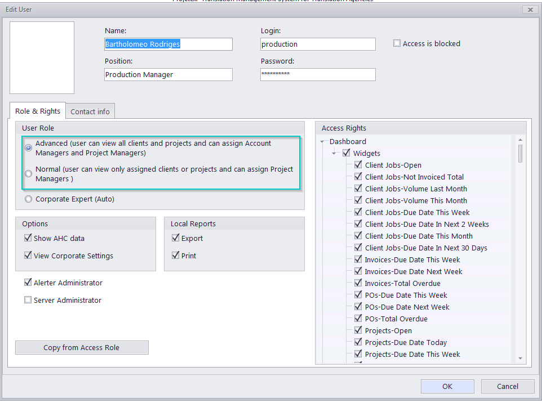Click the Name input field
This screenshot has height=403, width=542.
tap(168, 44)
